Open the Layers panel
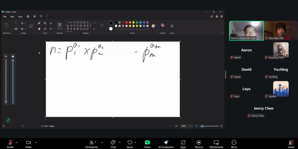This screenshot has height=149, width=298. (x=172, y=26)
